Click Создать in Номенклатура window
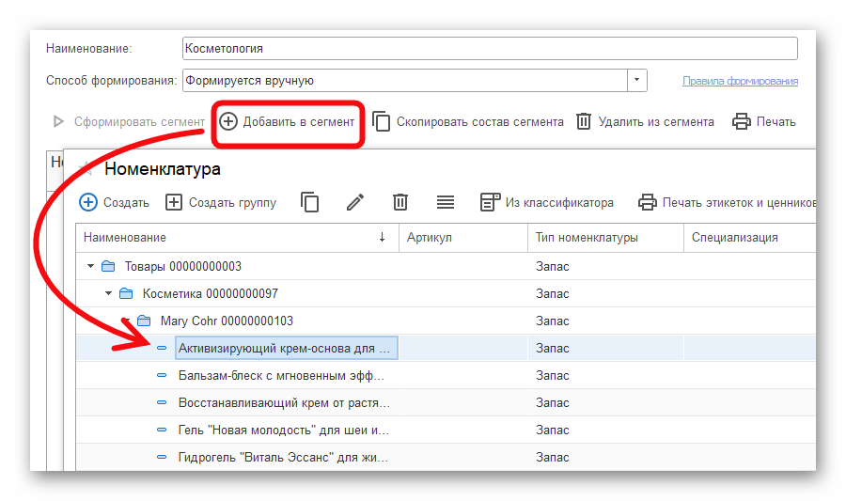Viewport: 846px width, 501px height. 115,203
